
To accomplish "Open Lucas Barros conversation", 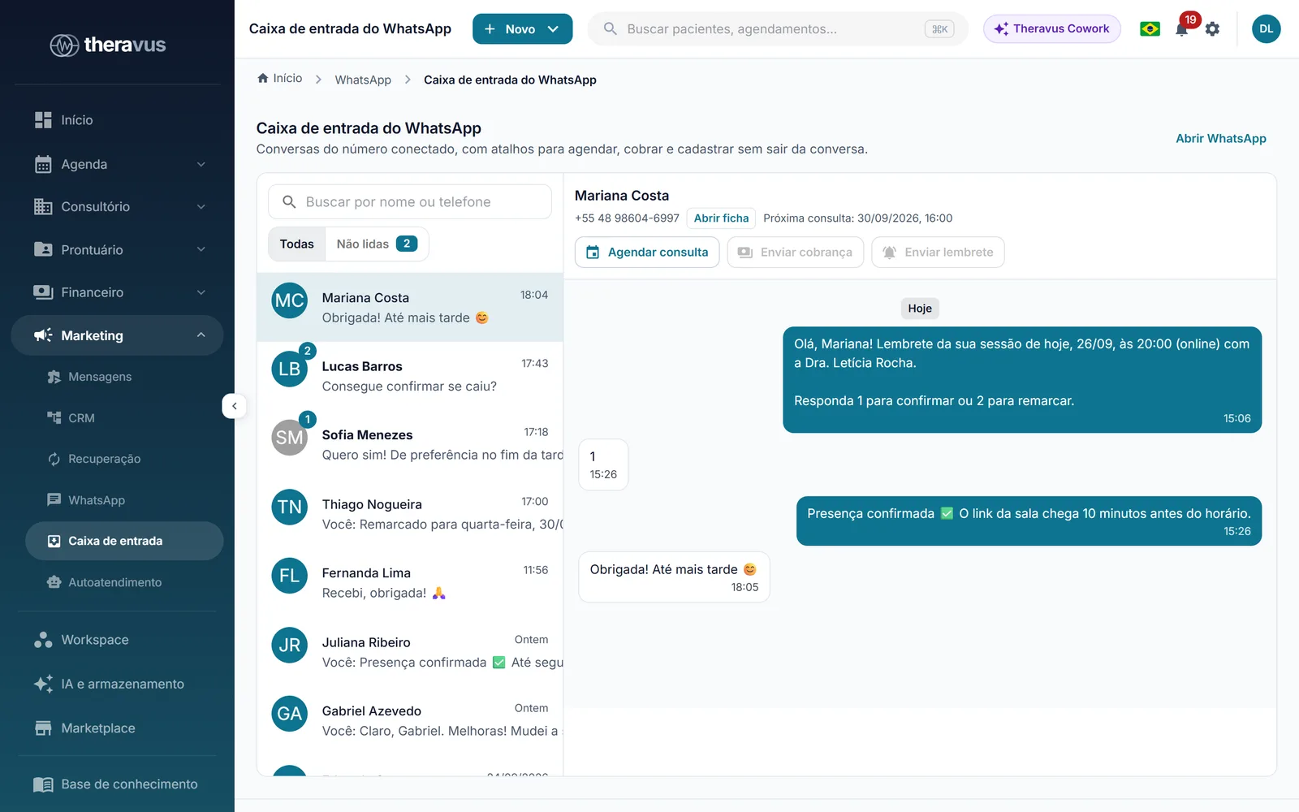I will (x=410, y=376).
